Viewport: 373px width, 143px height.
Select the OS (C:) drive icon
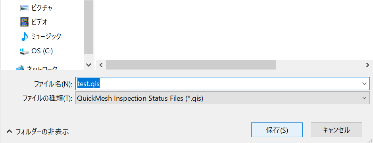pos(25,51)
